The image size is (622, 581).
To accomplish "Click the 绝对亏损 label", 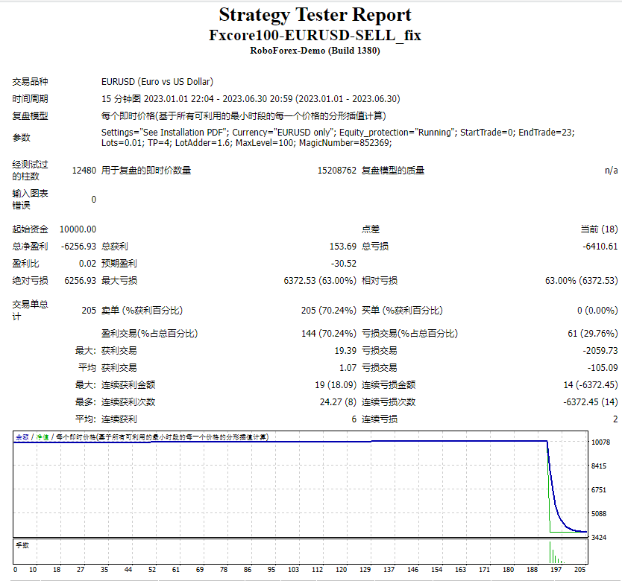I will pyautogui.click(x=30, y=281).
